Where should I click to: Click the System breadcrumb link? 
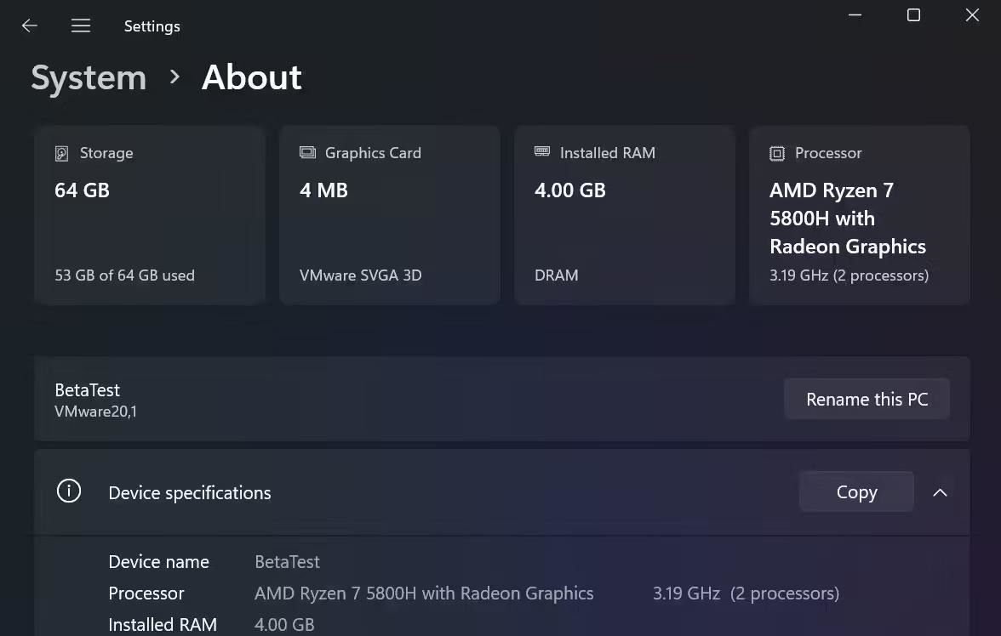pyautogui.click(x=89, y=77)
